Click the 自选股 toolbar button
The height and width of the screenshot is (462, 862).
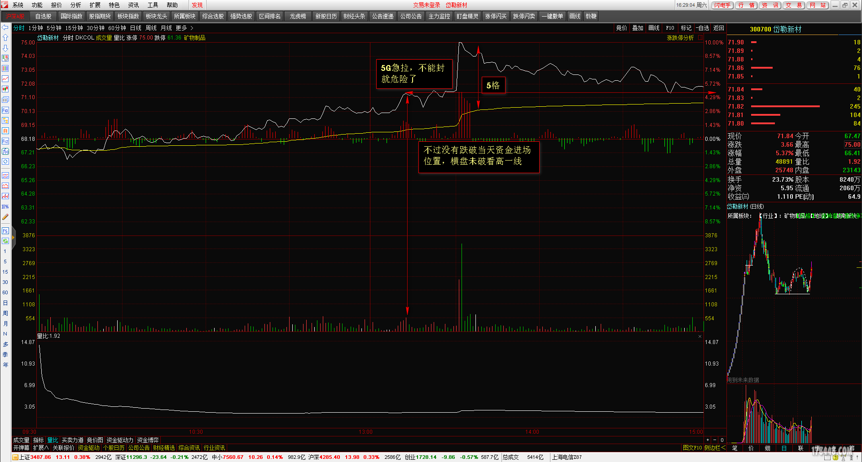click(x=43, y=16)
